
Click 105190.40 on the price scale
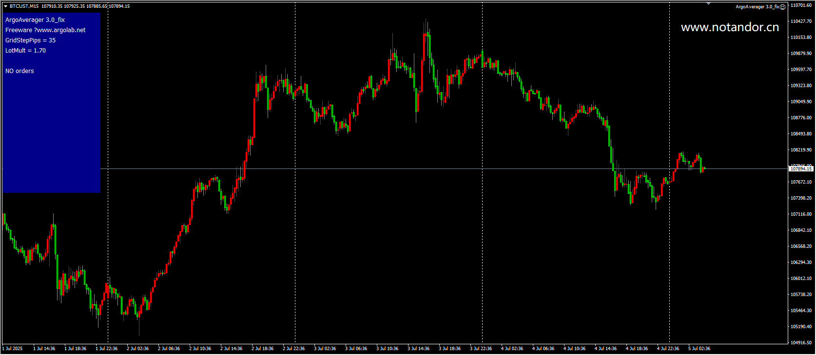pyautogui.click(x=801, y=327)
